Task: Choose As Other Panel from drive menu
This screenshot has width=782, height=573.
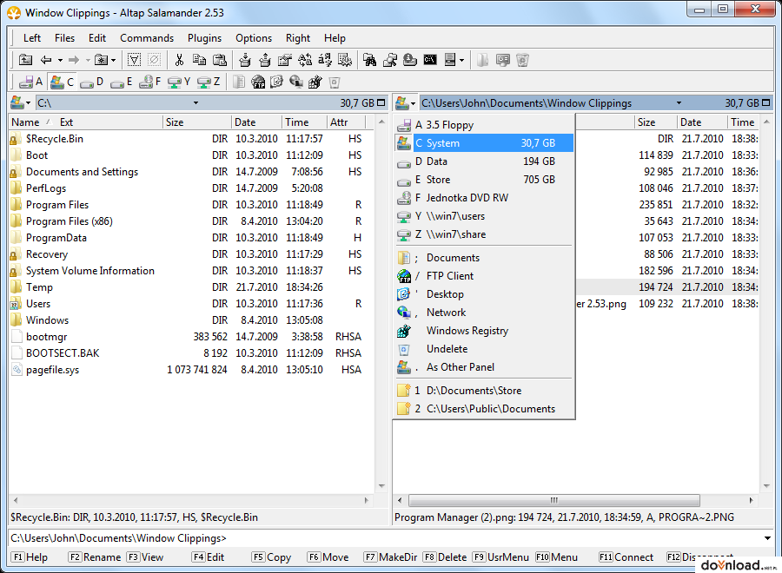Action: (x=484, y=367)
